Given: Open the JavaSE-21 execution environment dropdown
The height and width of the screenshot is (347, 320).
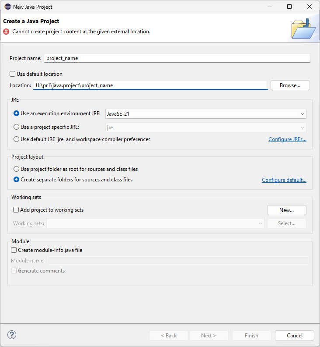Looking at the screenshot, I should click(x=206, y=113).
